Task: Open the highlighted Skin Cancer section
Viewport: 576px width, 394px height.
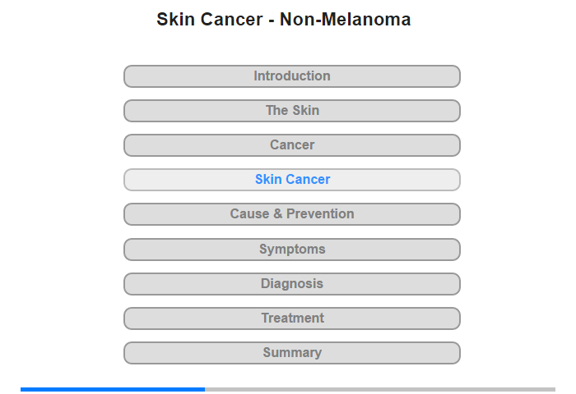Action: tap(292, 180)
